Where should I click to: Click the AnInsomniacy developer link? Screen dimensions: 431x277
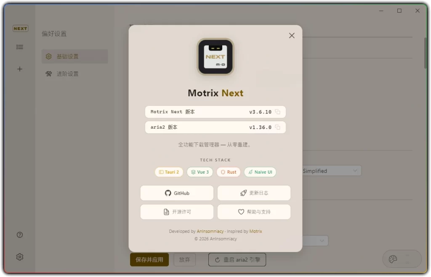[210, 231]
